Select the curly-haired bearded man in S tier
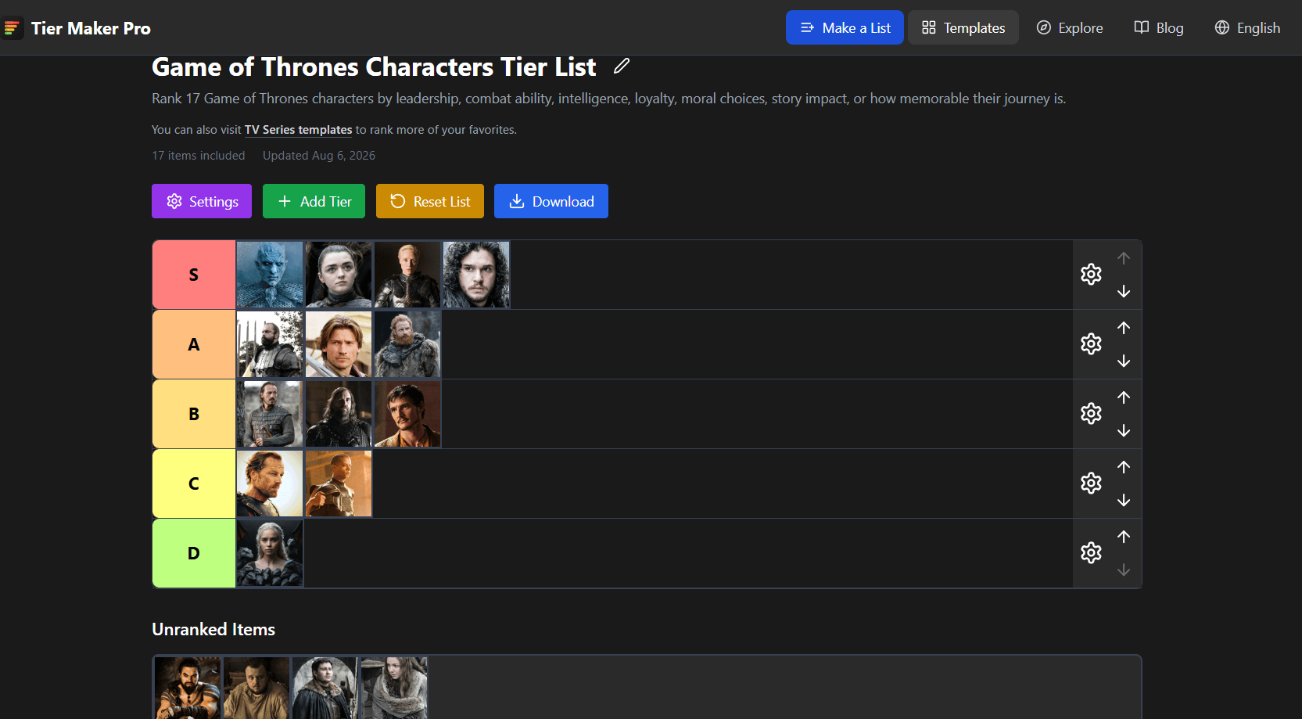 476,275
